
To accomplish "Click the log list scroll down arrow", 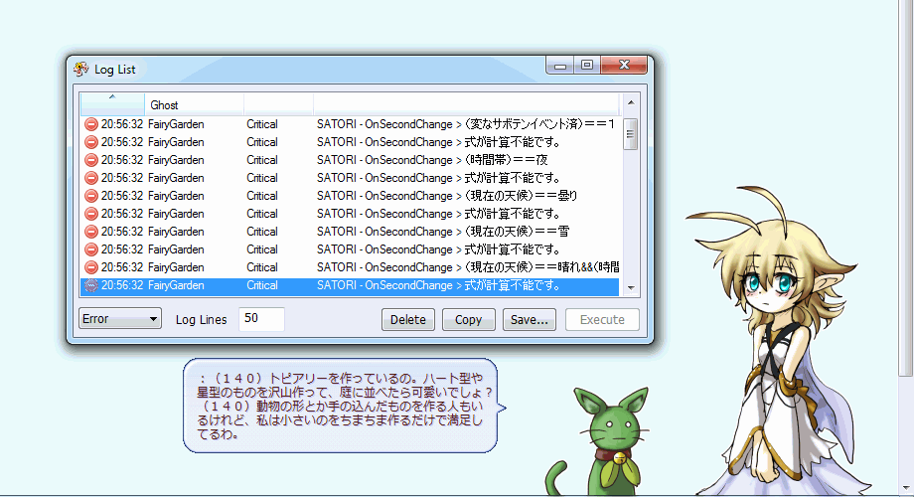I will (x=631, y=287).
